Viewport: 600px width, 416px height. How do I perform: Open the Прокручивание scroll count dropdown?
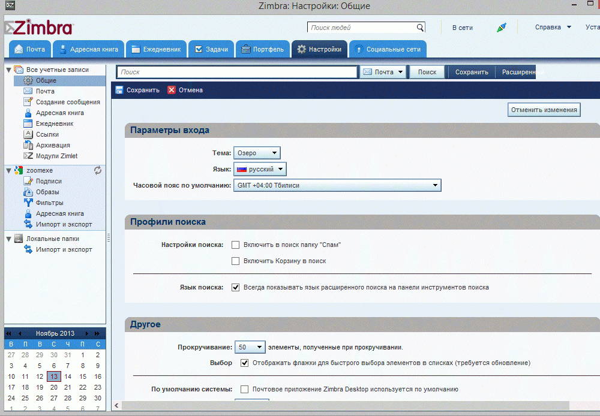tap(250, 347)
